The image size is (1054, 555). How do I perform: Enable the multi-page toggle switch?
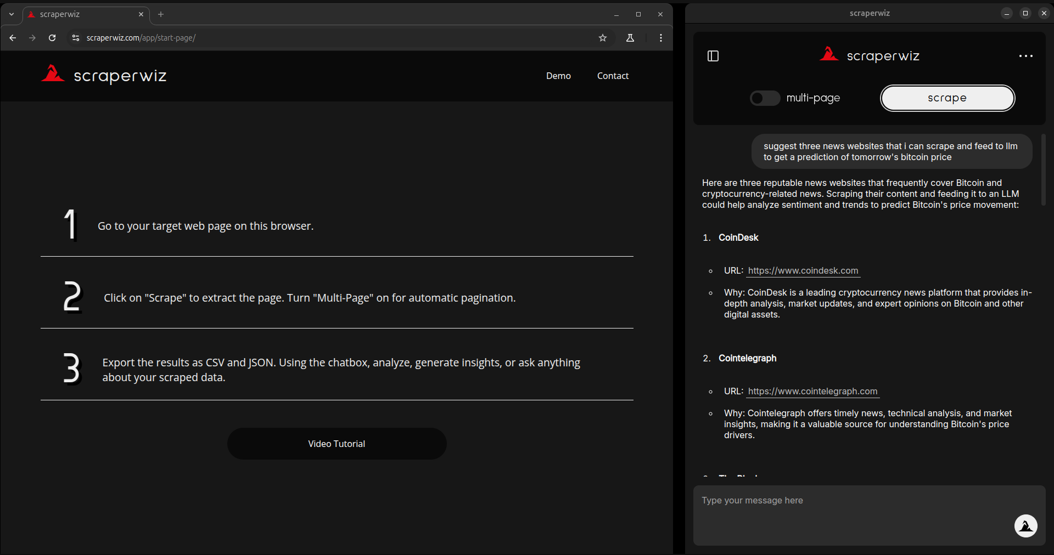(x=765, y=98)
